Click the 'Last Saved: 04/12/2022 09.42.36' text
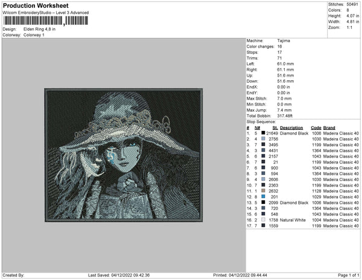The height and width of the screenshot is (280, 362). [119, 275]
